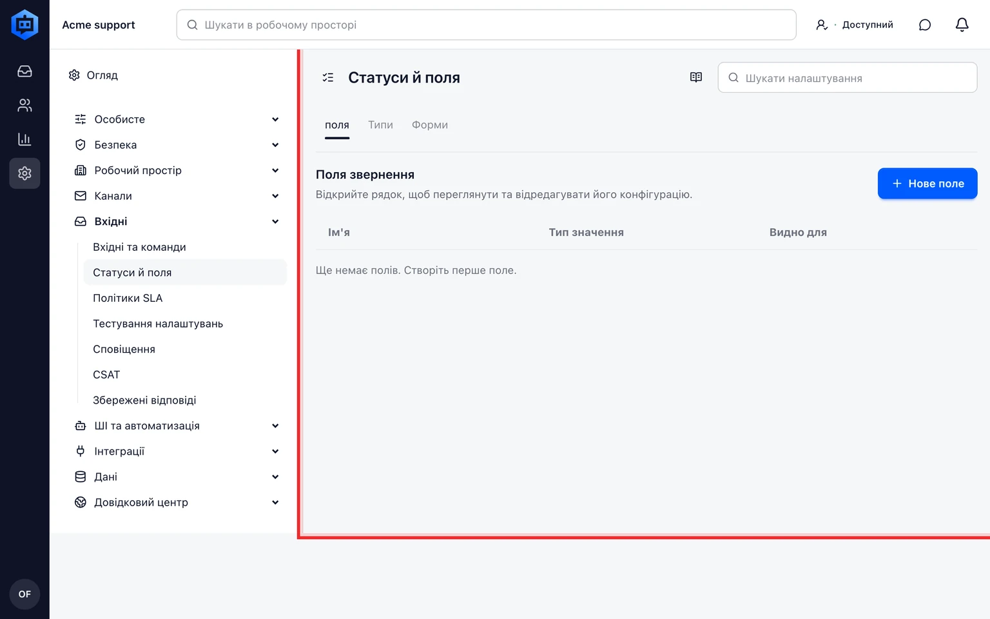The height and width of the screenshot is (619, 990).
Task: Open Збережені відповіді page
Action: click(185, 400)
